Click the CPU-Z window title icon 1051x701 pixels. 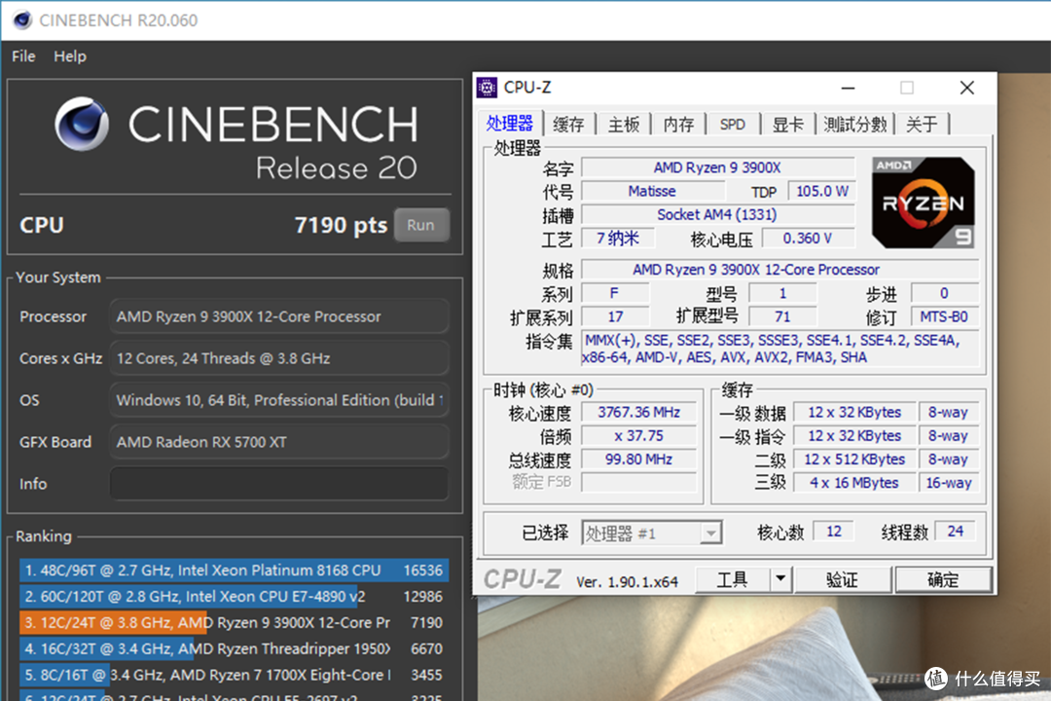coord(487,88)
